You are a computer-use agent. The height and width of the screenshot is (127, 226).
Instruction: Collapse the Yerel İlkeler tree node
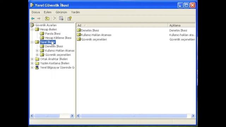point(32,42)
